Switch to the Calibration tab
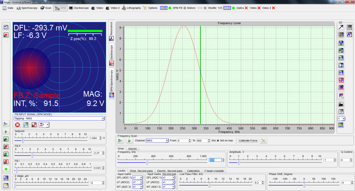Screen dimensions: 355x191 193,171
